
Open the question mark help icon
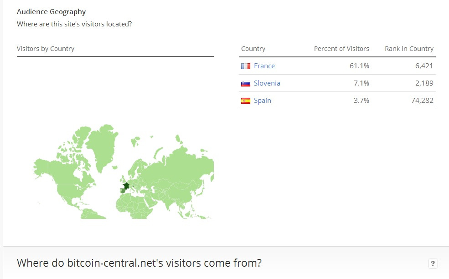433,263
